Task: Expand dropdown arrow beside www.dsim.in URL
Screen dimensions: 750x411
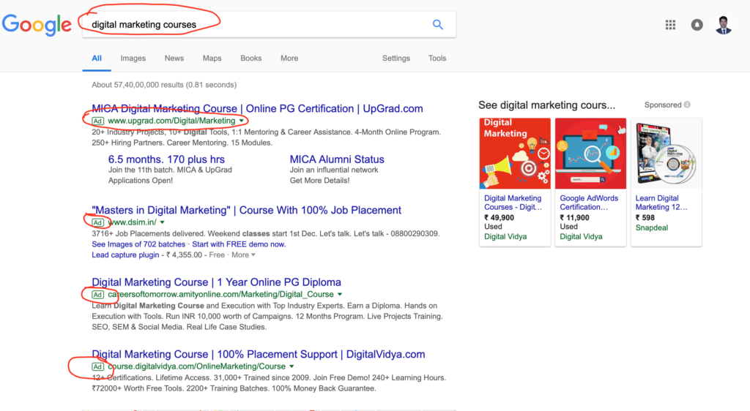Action: point(162,222)
